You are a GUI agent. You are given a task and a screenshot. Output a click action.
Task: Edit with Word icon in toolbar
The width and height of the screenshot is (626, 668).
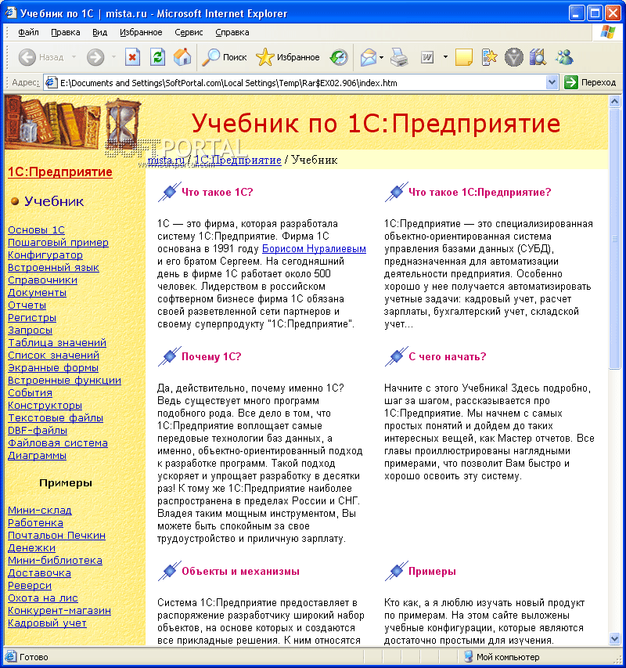tap(426, 57)
